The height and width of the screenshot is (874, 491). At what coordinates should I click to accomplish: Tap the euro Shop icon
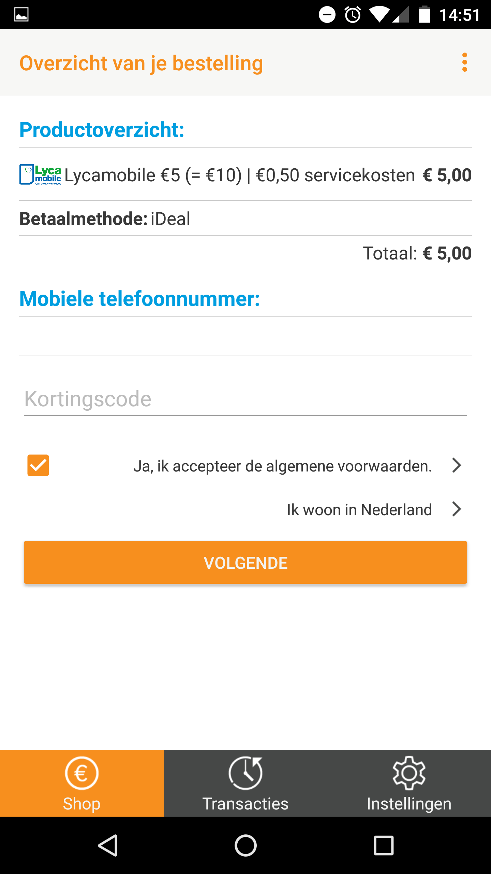[82, 773]
